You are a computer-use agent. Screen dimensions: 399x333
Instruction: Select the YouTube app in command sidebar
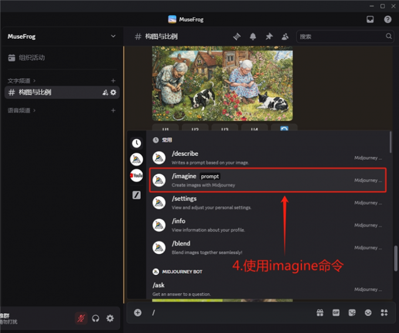coord(136,176)
